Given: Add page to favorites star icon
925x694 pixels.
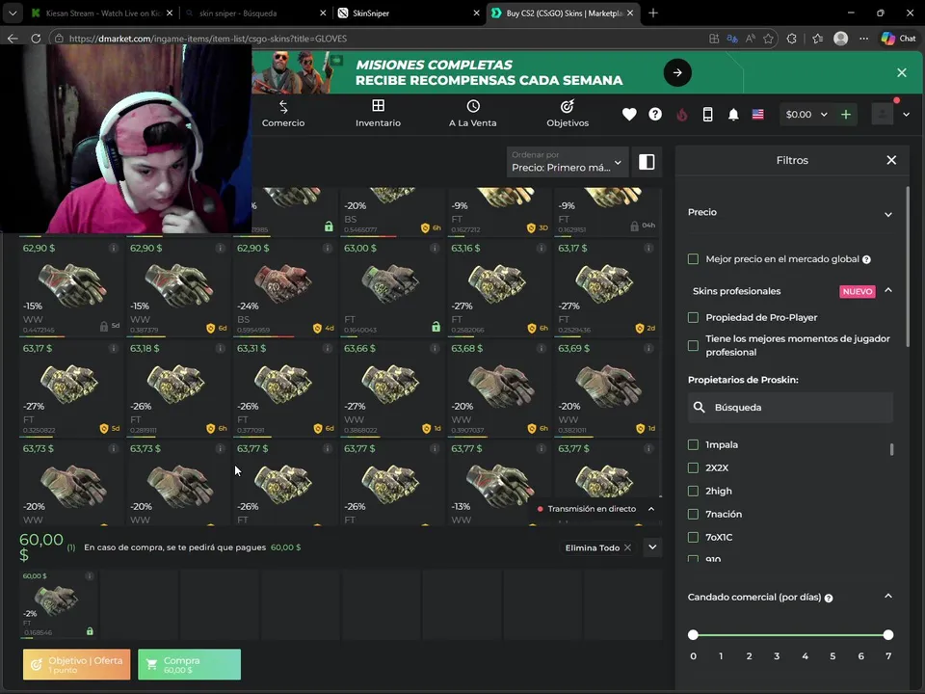Looking at the screenshot, I should (768, 39).
